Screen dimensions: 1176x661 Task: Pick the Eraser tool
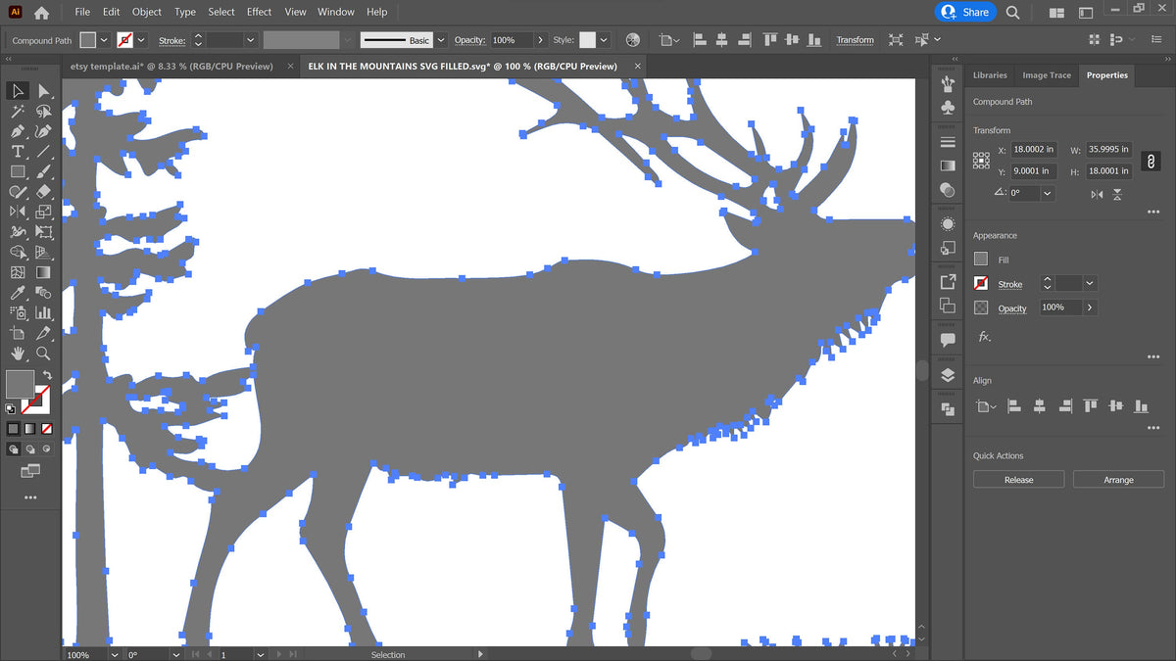pos(43,192)
